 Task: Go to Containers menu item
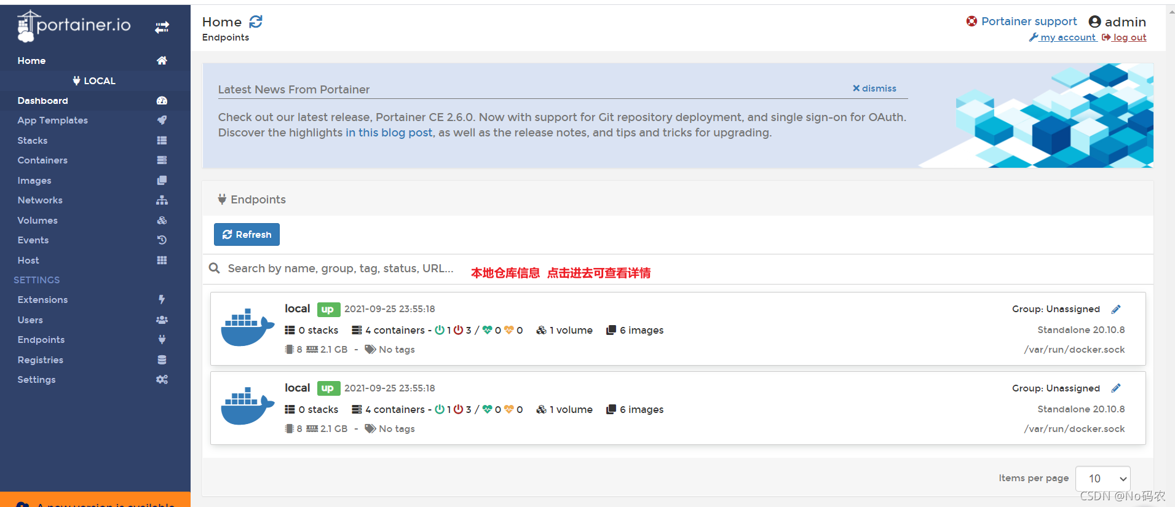coord(42,160)
